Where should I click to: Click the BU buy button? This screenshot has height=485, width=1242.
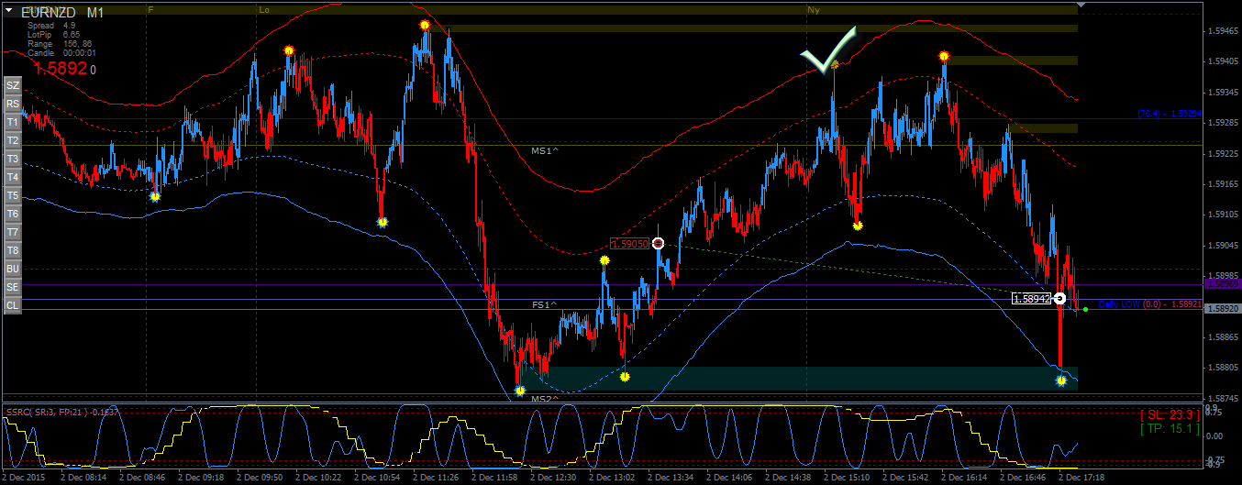pos(13,269)
